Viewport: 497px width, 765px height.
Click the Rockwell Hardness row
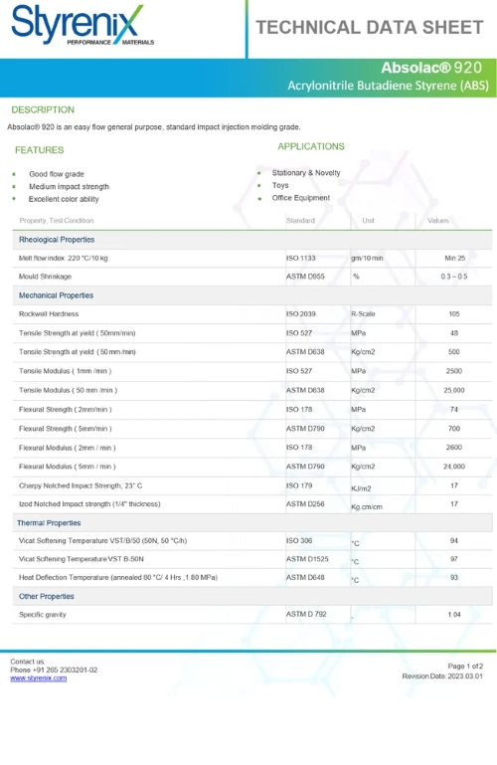[252, 313]
